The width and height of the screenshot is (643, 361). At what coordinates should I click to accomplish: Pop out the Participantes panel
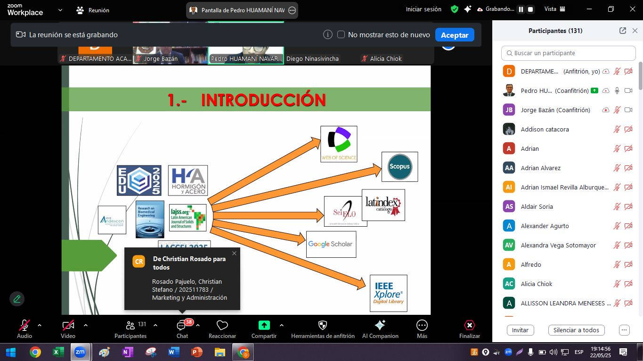(x=623, y=31)
